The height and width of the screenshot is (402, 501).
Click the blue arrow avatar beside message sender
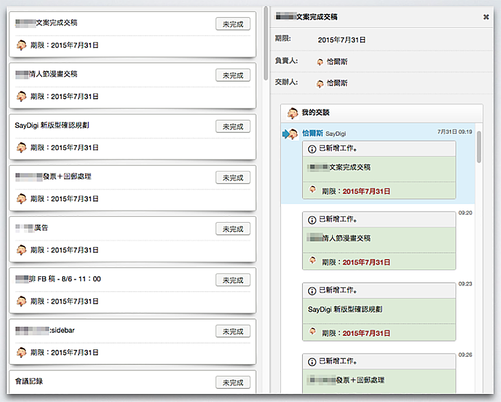(x=291, y=134)
